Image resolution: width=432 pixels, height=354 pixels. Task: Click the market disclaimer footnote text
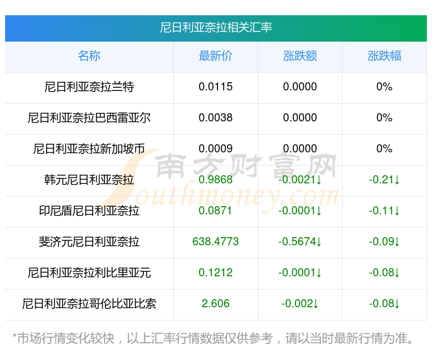click(215, 338)
